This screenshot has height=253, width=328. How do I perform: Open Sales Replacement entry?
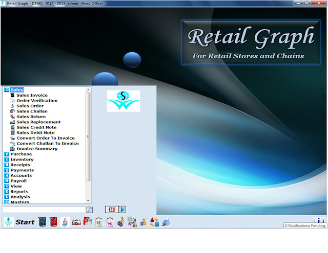[x=38, y=122]
